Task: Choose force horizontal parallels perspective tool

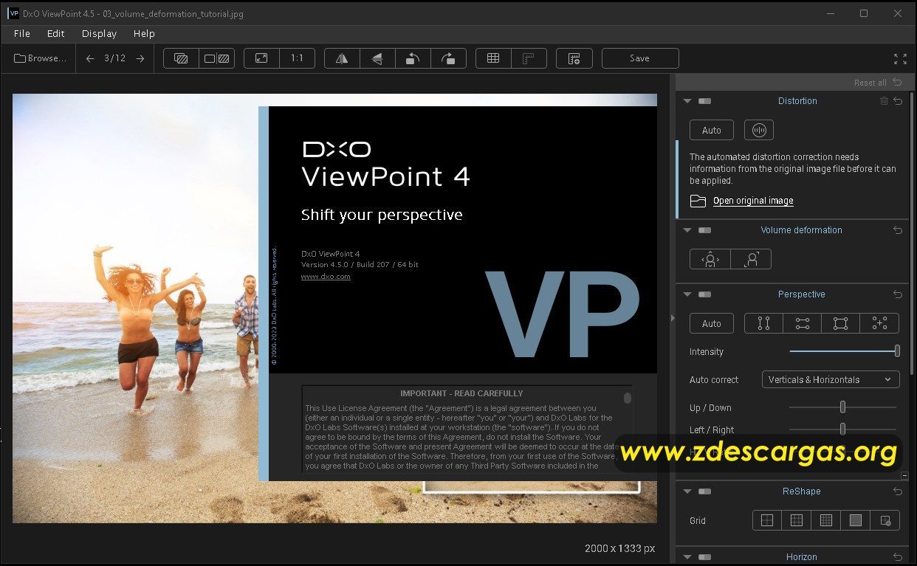Action: [802, 323]
